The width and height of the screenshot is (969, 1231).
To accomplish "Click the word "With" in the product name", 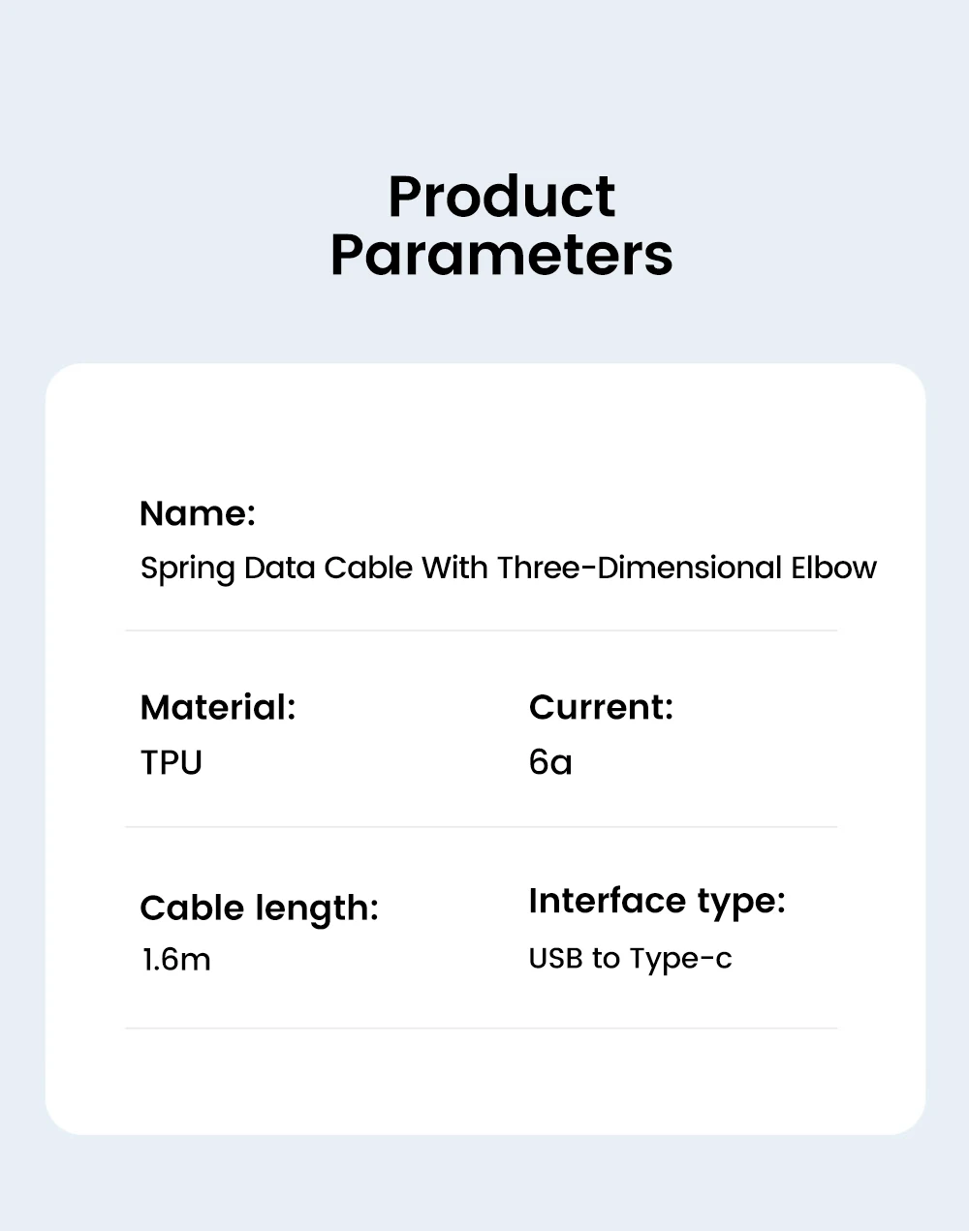I will (454, 568).
